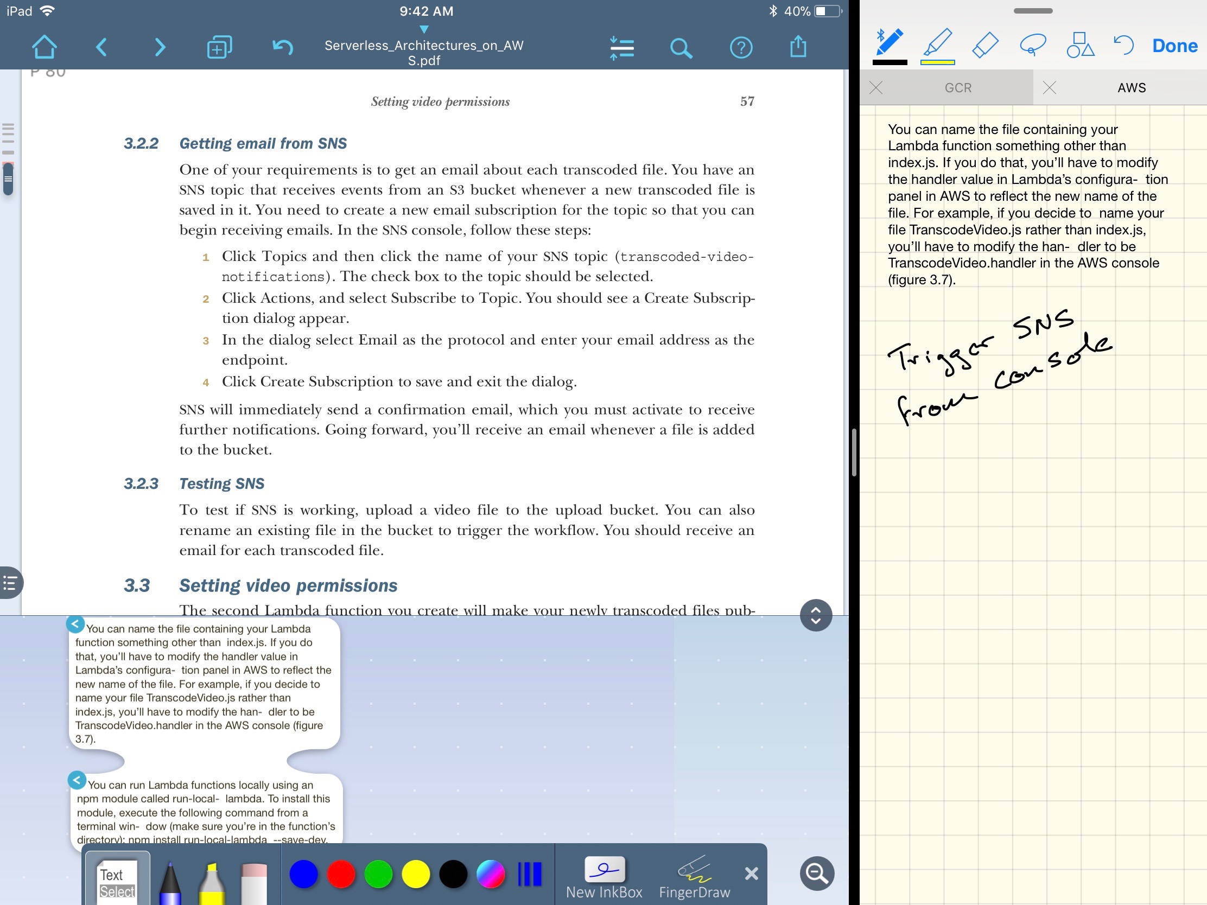
Task: Tap the battery indicator in status bar
Action: pos(827,11)
